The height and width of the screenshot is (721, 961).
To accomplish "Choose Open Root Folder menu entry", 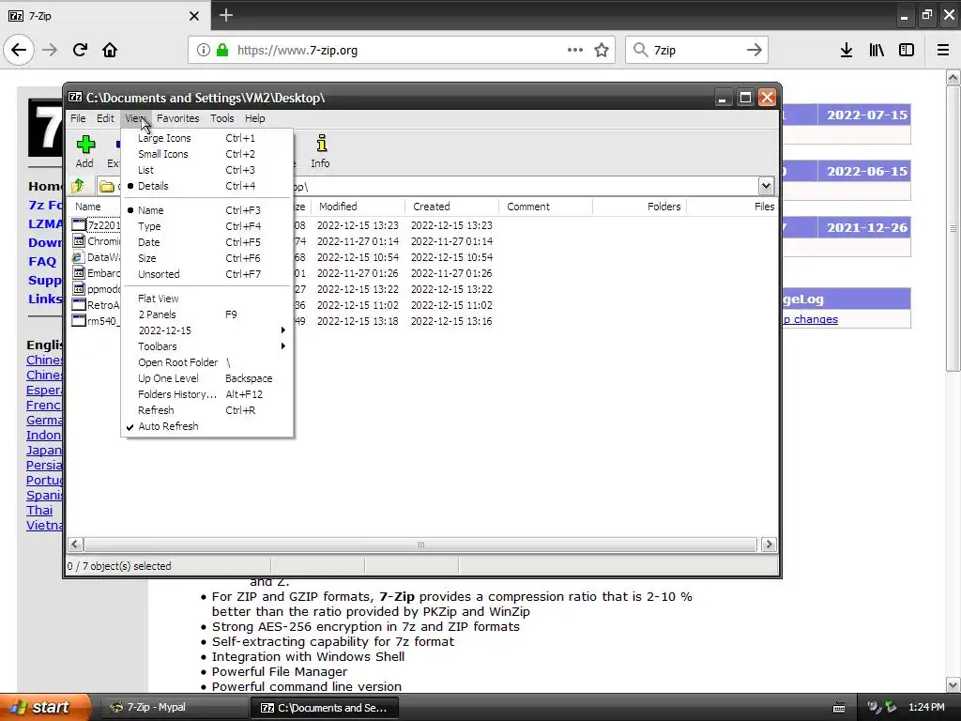I will point(207,362).
